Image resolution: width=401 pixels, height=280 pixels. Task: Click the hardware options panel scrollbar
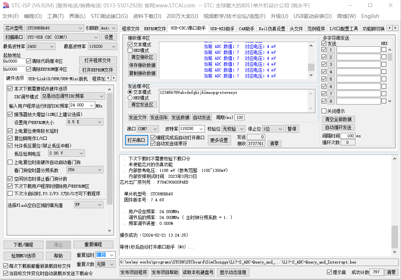(110, 160)
